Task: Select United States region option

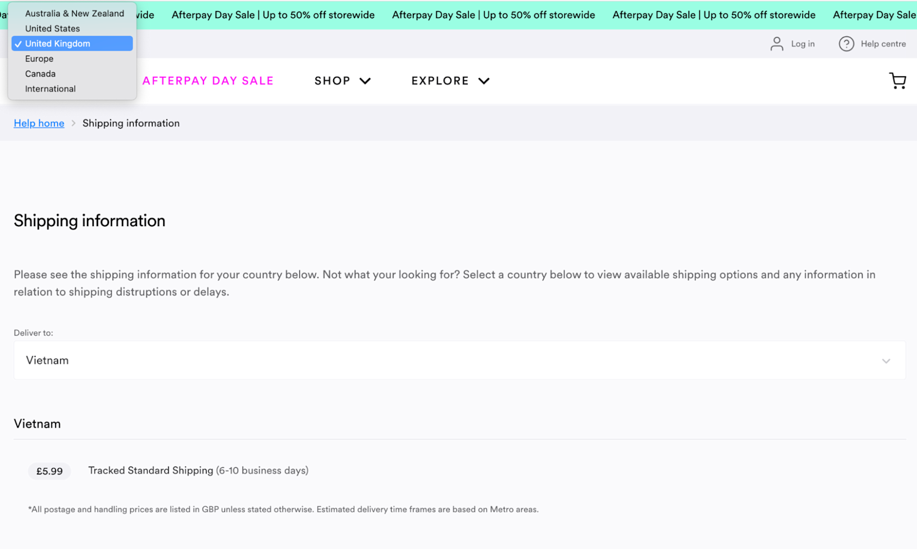Action: pos(72,28)
